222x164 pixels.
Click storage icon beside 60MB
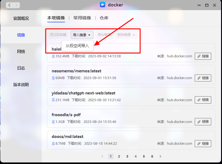pos(53,78)
